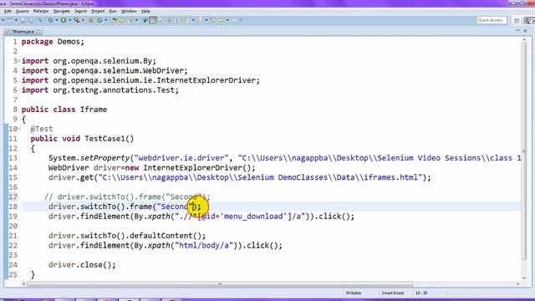Click the green Run button icon
The image size is (535, 301).
click(64, 20)
